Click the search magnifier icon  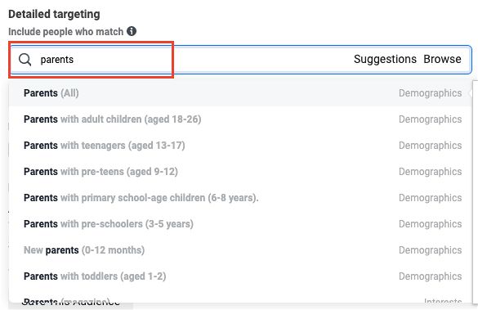coord(25,60)
